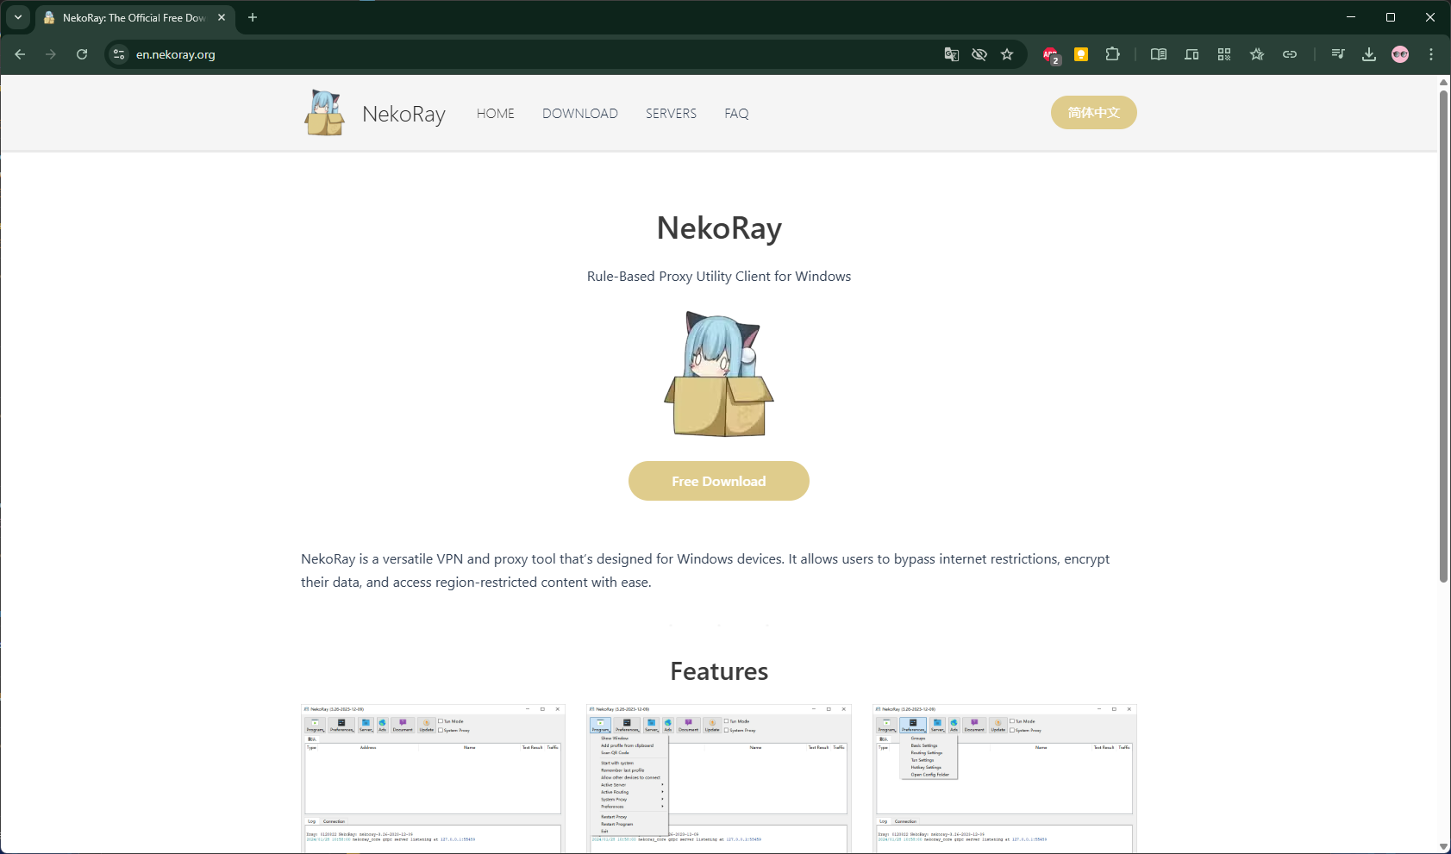Open the media controls icon

pyautogui.click(x=1338, y=54)
